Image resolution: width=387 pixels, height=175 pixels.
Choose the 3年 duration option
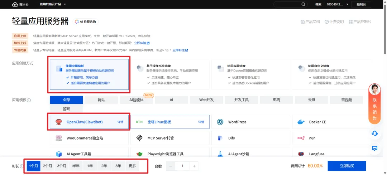pyautogui.click(x=118, y=166)
